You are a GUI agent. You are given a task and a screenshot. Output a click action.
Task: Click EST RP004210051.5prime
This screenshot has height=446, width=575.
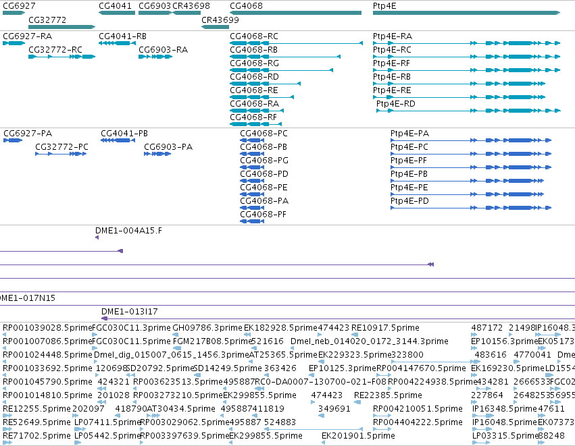(x=418, y=409)
